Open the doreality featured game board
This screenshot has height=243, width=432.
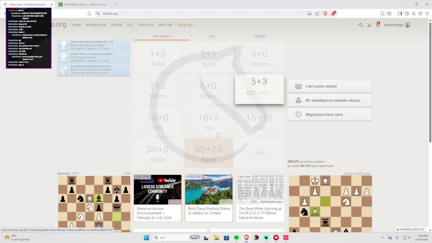[94, 204]
